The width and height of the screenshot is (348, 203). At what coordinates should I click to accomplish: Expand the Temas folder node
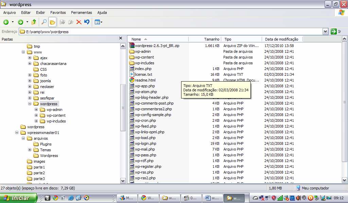point(30,150)
